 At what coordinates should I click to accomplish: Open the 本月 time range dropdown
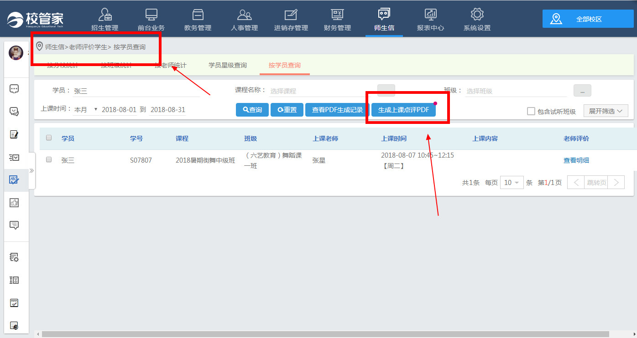click(x=86, y=110)
